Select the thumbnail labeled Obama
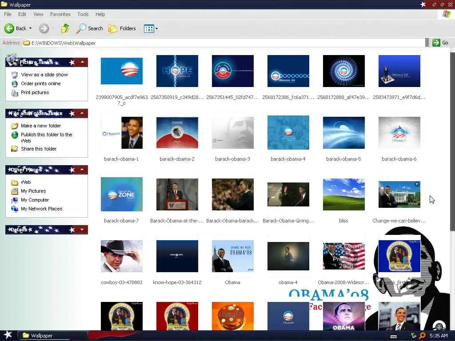 [x=233, y=256]
